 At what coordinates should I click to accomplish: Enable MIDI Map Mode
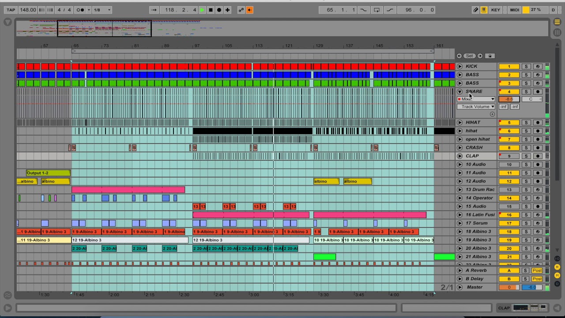coord(515,10)
